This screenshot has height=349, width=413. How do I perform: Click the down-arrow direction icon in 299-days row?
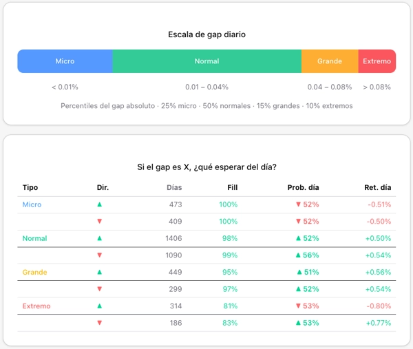(x=100, y=289)
